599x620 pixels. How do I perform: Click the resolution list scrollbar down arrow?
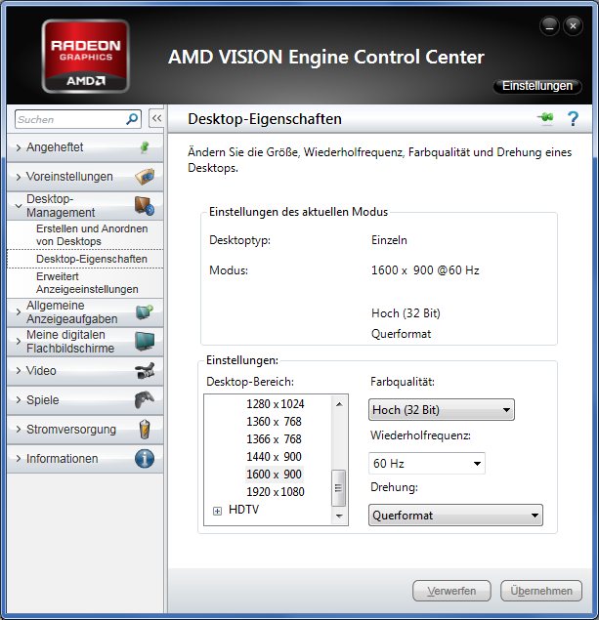tap(339, 516)
